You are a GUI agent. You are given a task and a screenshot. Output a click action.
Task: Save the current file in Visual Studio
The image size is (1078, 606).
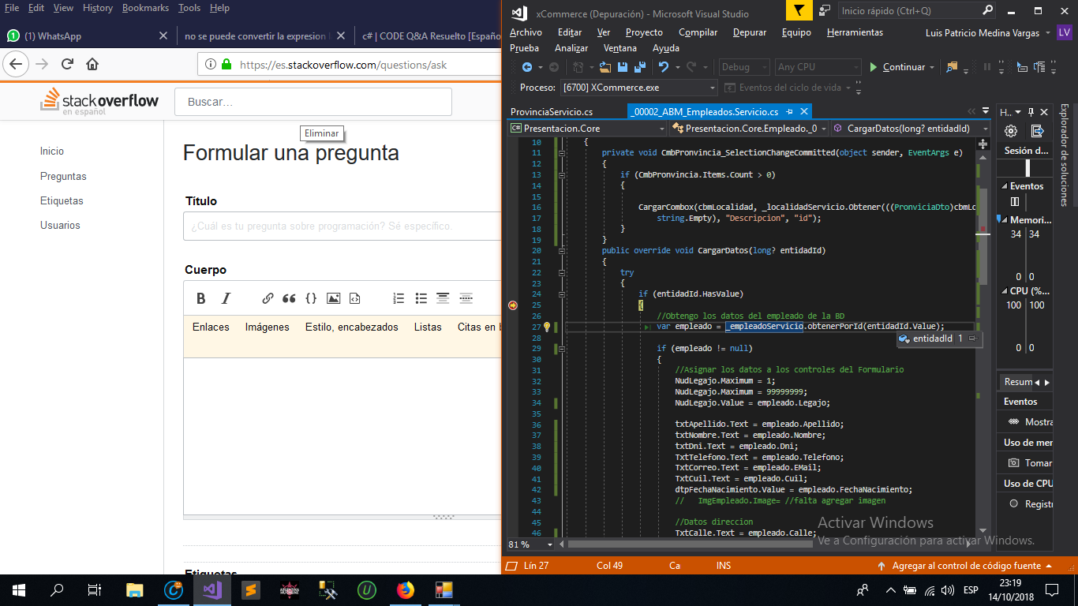622,67
